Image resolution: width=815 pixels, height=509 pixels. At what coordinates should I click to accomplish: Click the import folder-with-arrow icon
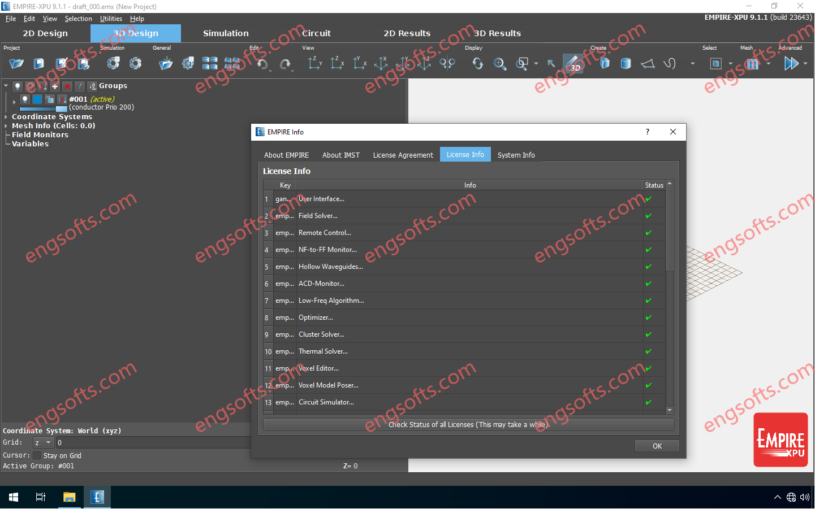point(166,63)
